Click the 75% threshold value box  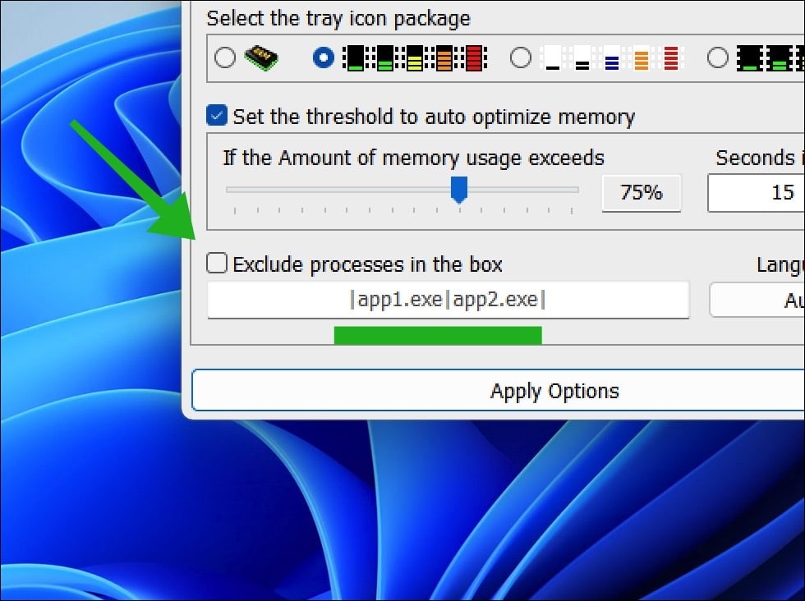(642, 192)
